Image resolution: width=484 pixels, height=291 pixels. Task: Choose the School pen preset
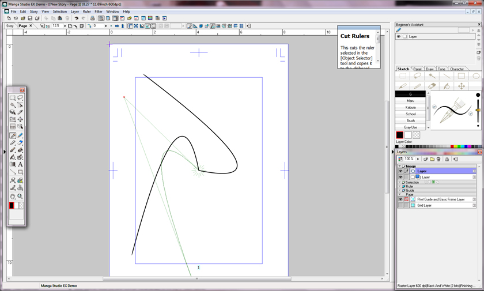[410, 114]
